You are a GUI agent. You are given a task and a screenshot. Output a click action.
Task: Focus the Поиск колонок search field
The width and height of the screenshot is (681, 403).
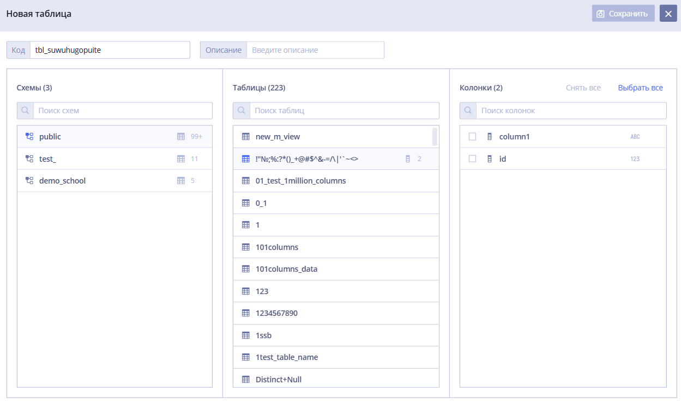571,111
